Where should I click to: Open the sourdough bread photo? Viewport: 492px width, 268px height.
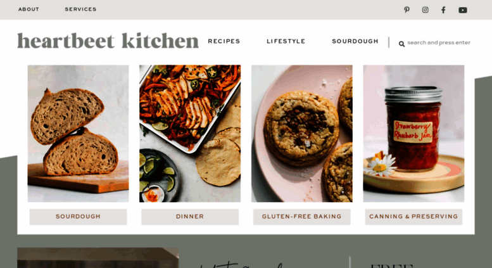tap(78, 134)
